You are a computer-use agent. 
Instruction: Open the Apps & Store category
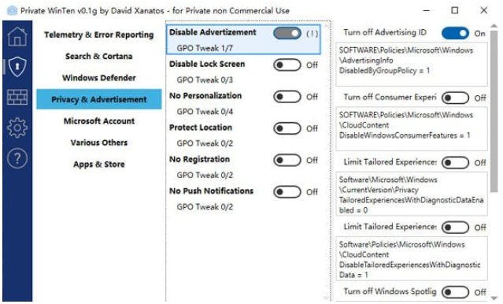pyautogui.click(x=99, y=164)
